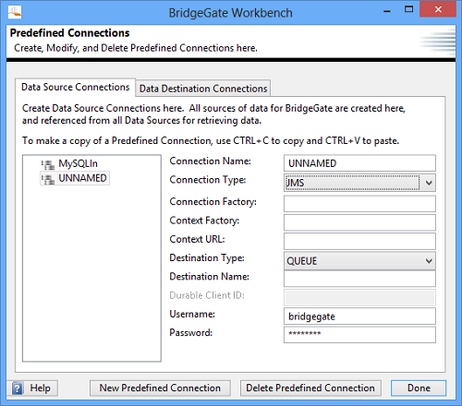Image resolution: width=462 pixels, height=406 pixels.
Task: Click the MySQLIn connection icon
Action: (48, 164)
